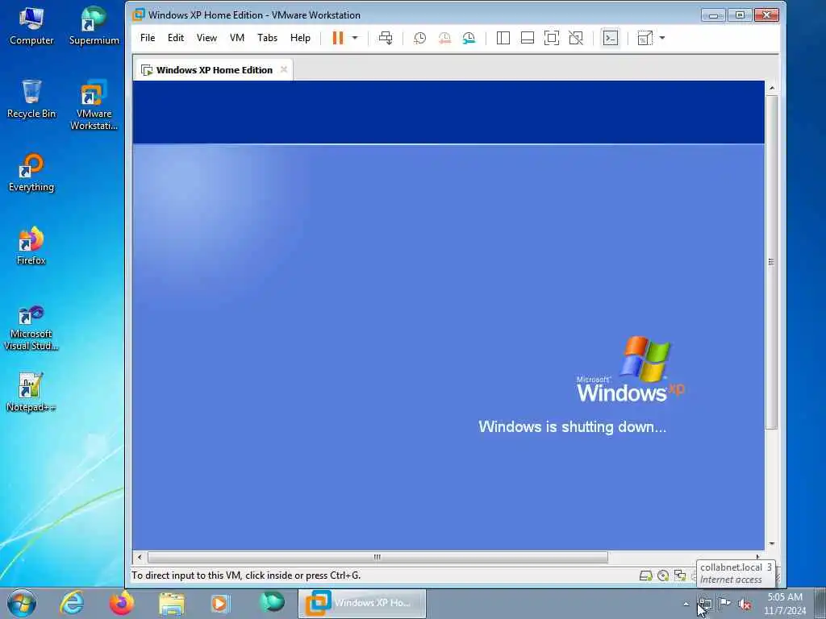
Task: Click the stretch guest display icon
Action: coord(645,38)
